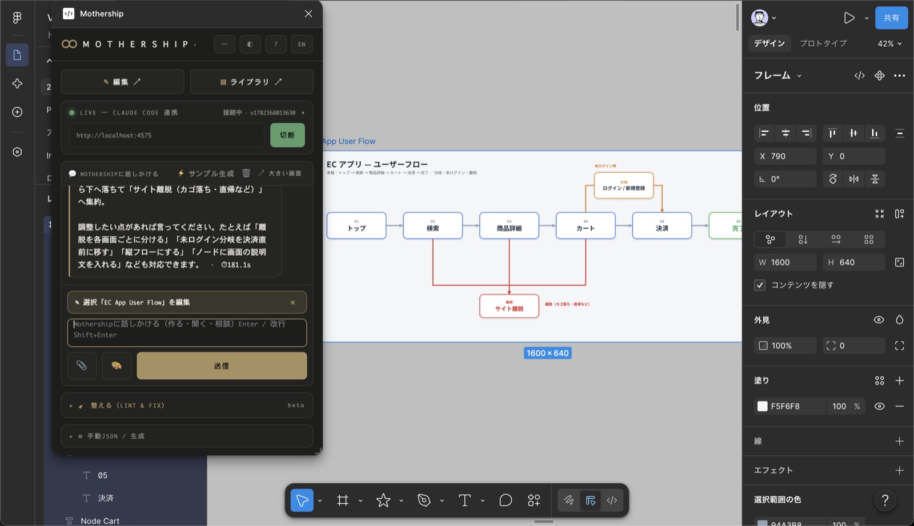Toggle fill visibility eye icon for F5F6F8
Viewport: 914px width, 526px height.
click(x=879, y=406)
